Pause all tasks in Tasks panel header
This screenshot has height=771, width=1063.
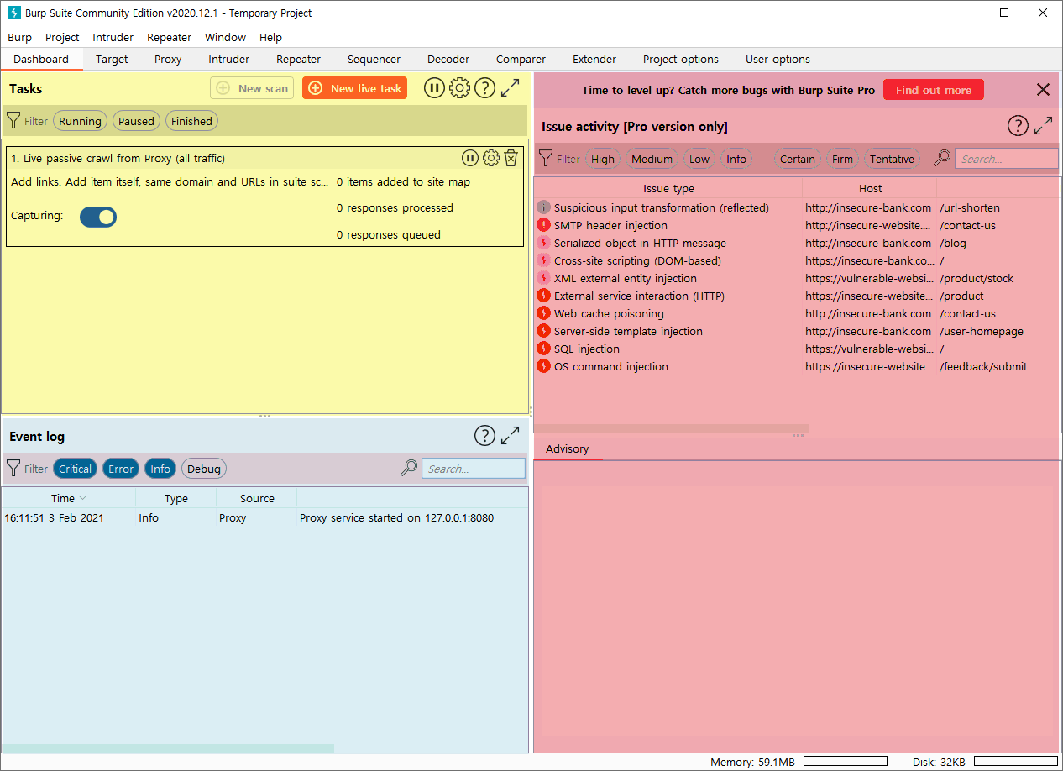tap(434, 88)
